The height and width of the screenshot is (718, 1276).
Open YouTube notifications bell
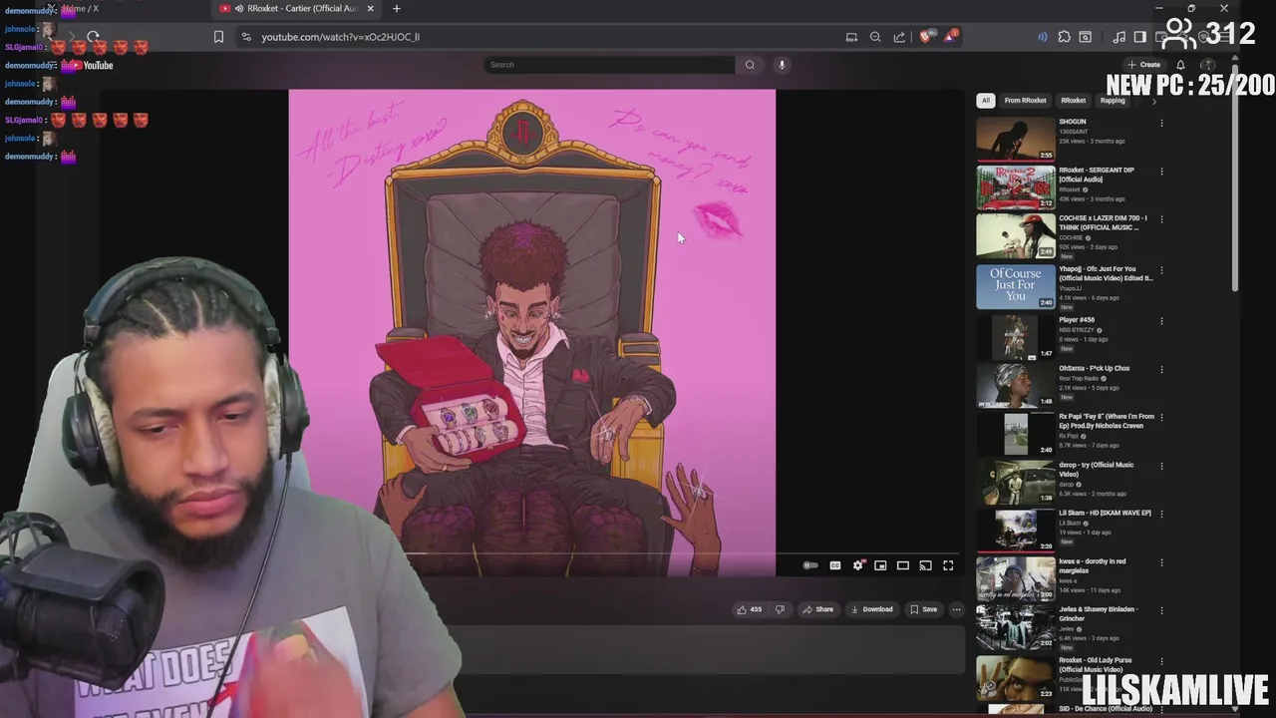coord(1181,65)
